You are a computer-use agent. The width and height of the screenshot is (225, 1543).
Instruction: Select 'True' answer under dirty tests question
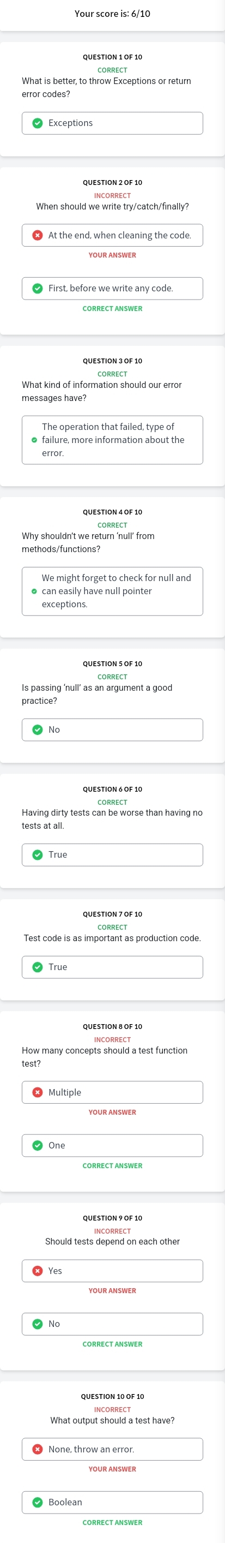[112, 855]
